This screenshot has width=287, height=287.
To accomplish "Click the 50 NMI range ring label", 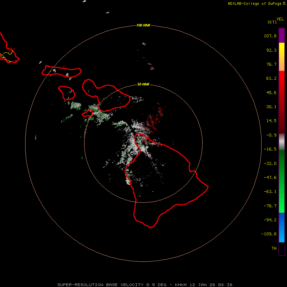I will pos(143,84).
